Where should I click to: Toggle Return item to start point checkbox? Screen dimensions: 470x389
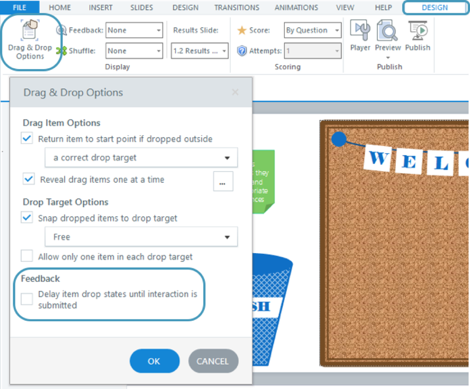[x=27, y=138]
